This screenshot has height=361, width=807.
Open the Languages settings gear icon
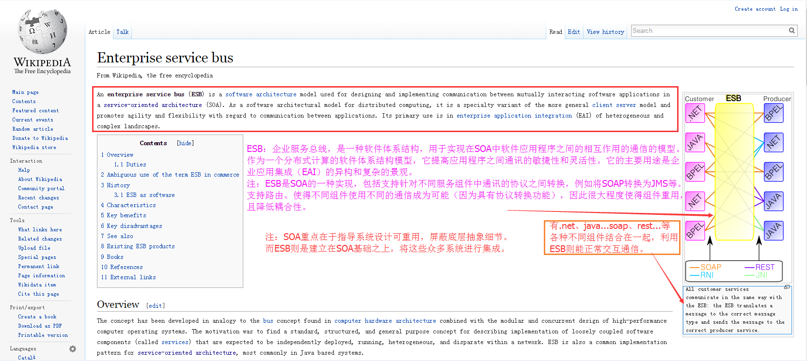(x=73, y=349)
